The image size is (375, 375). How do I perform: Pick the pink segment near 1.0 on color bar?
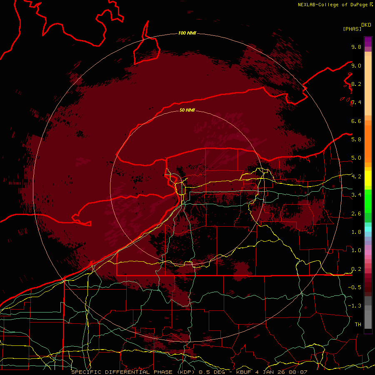(368, 252)
